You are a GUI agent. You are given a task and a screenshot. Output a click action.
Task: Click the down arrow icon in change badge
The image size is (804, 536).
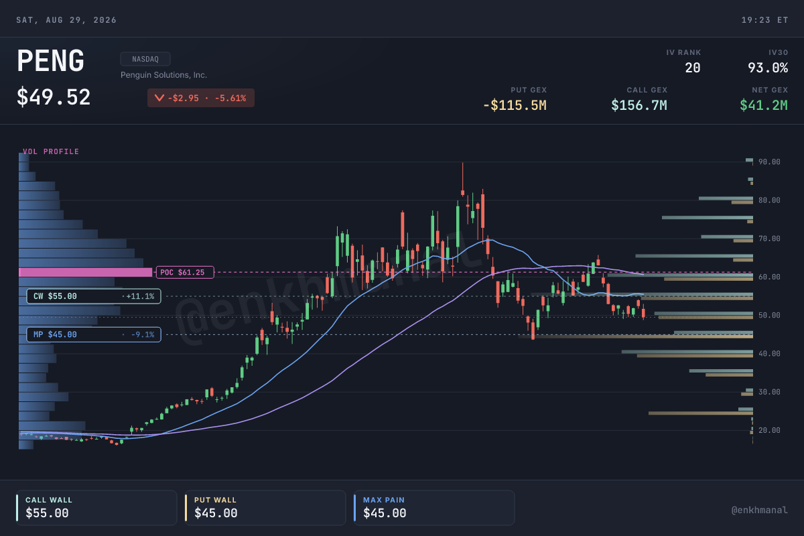pos(159,98)
